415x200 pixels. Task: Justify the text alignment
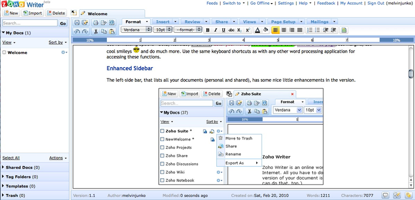click(x=300, y=30)
